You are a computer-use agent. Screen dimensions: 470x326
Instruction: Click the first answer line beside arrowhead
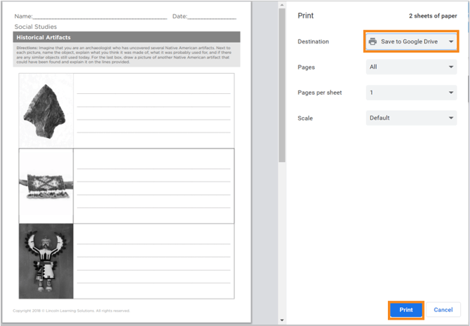coord(153,93)
